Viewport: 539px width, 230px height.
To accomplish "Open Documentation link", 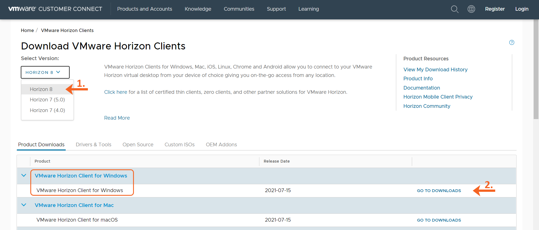I will pyautogui.click(x=422, y=88).
